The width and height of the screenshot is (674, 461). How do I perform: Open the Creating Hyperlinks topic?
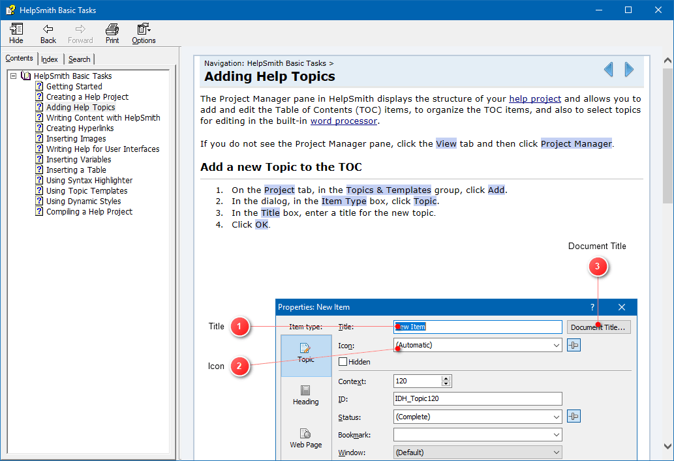tap(80, 128)
